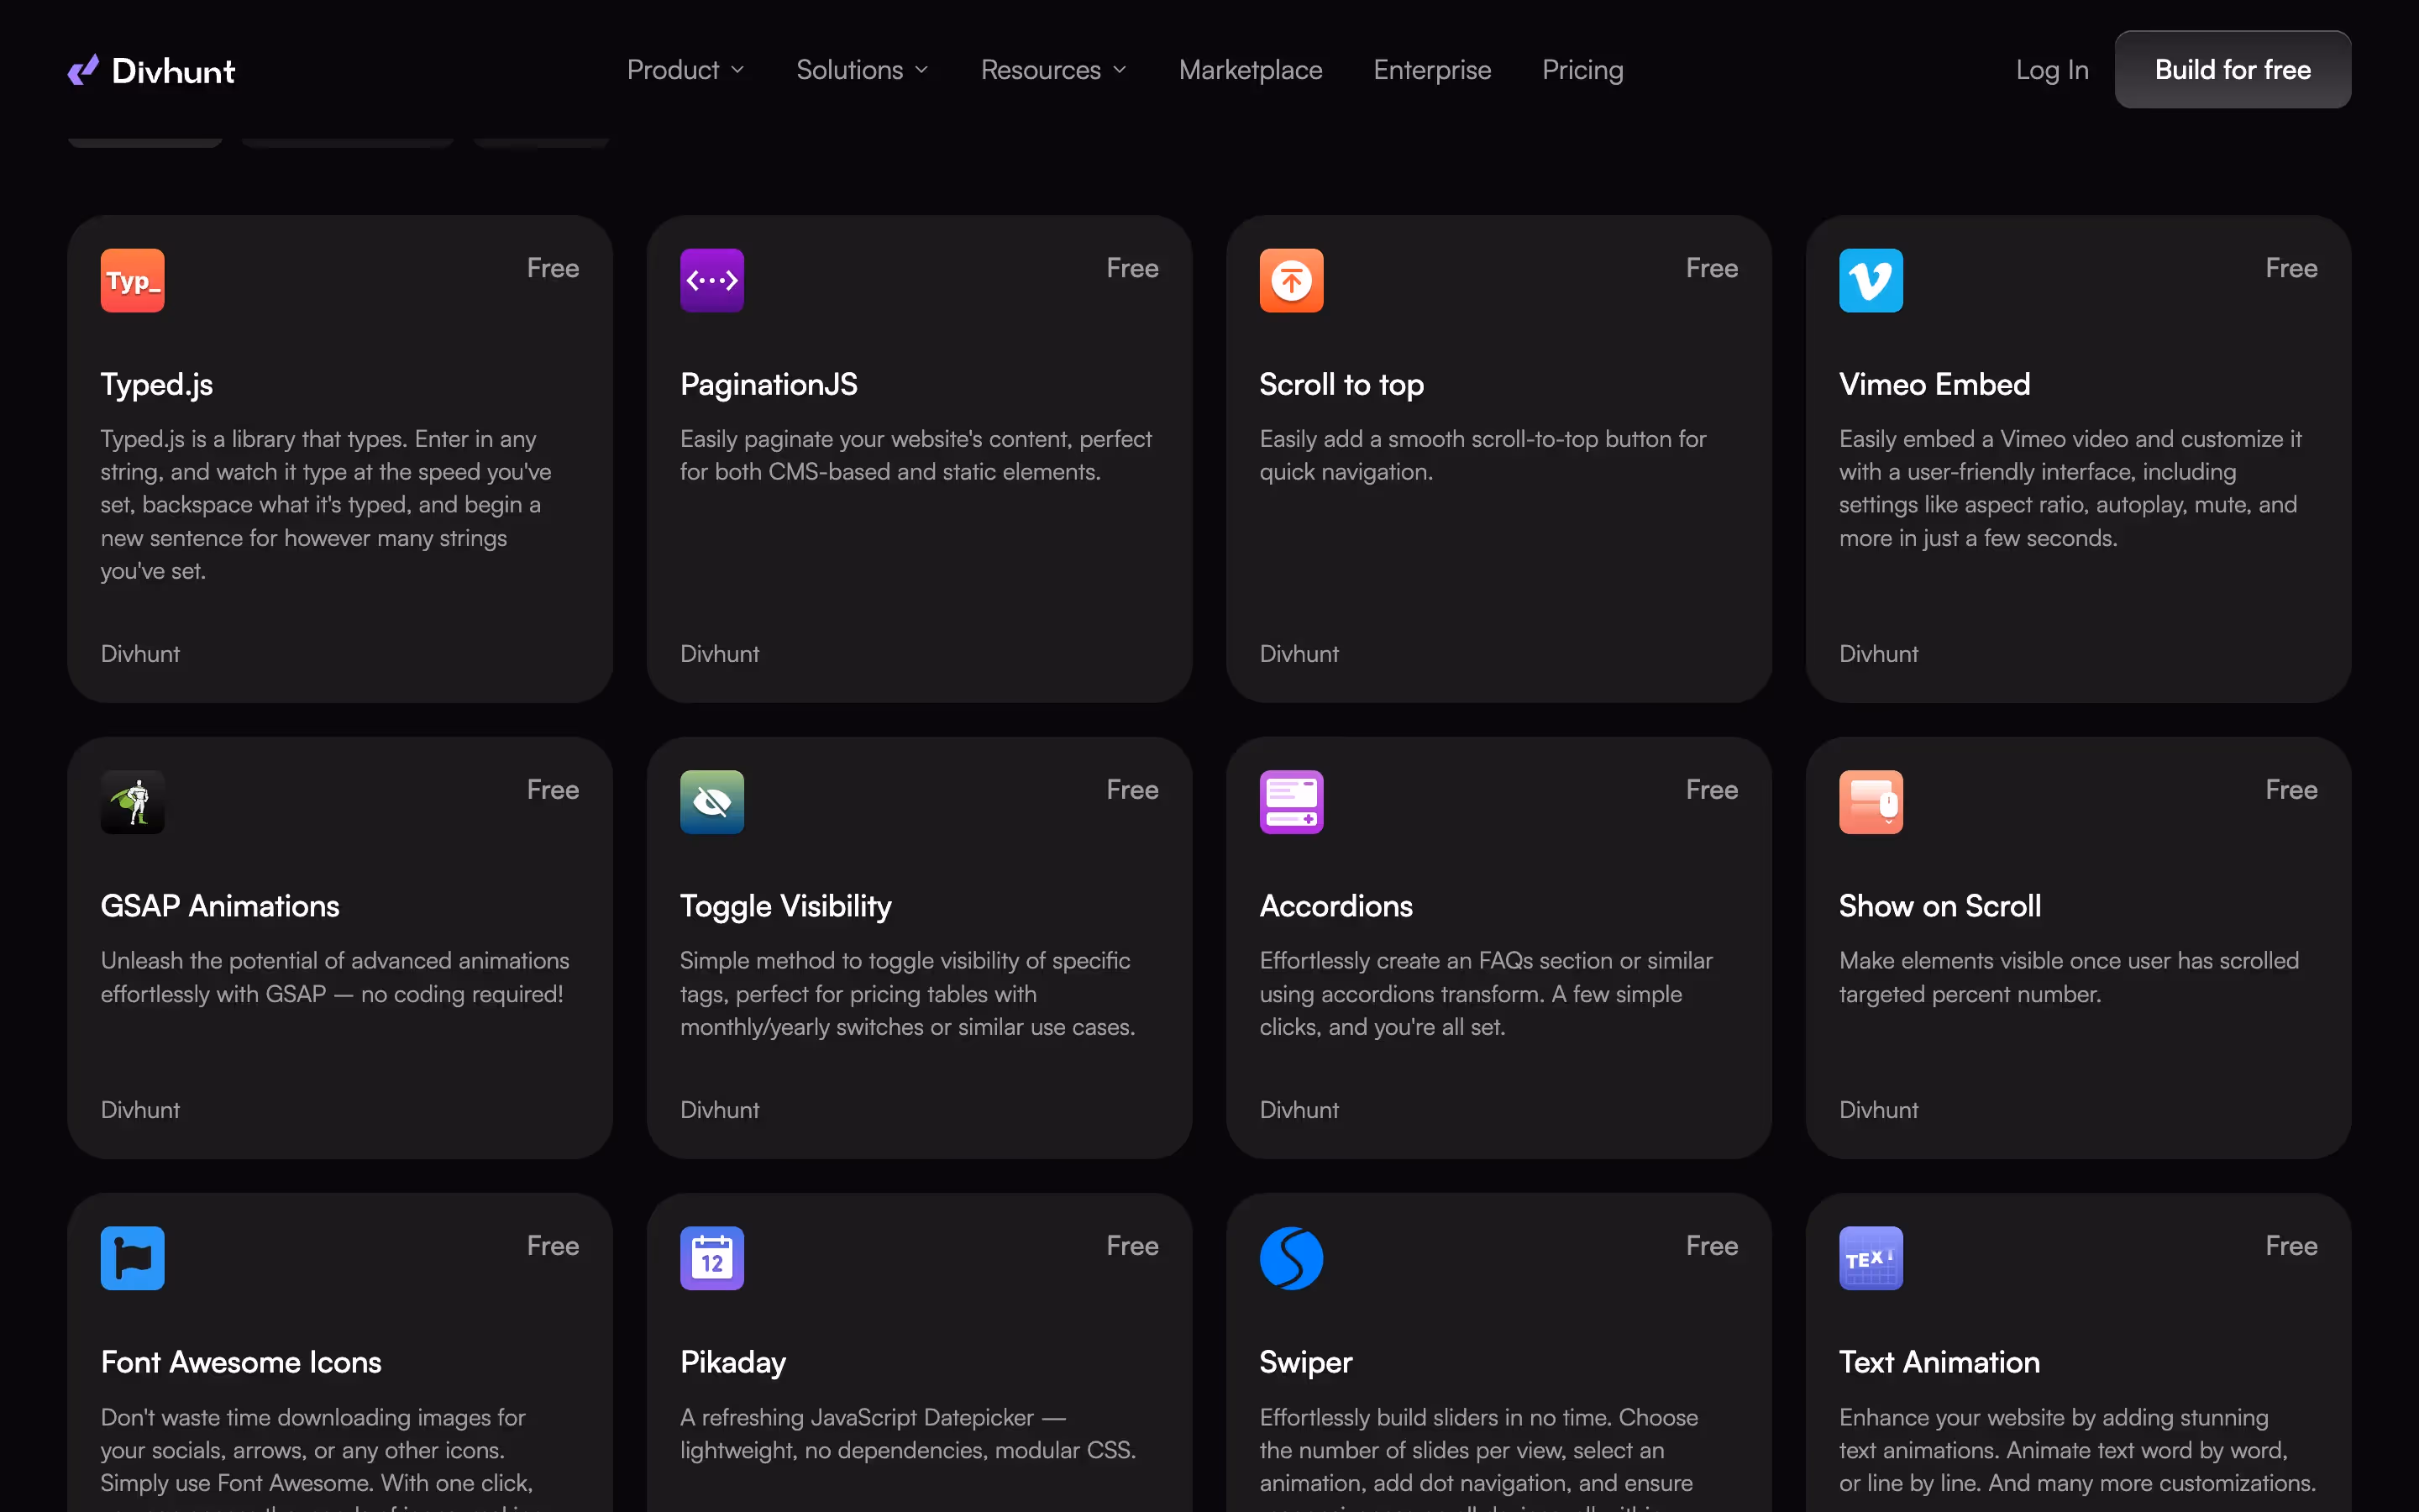Viewport: 2419px width, 1512px height.
Task: Open the Resources dropdown
Action: (x=1052, y=69)
